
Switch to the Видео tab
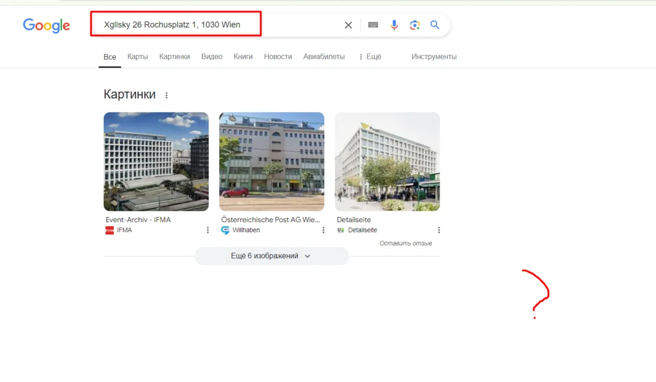pyautogui.click(x=212, y=57)
